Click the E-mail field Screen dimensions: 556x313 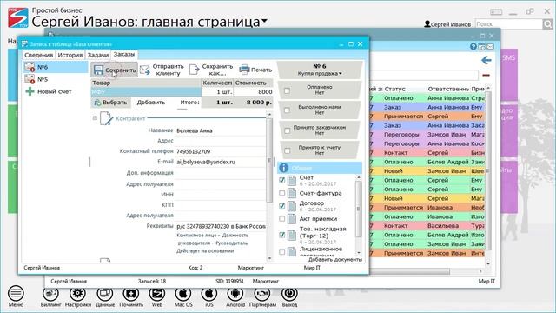pos(221,162)
